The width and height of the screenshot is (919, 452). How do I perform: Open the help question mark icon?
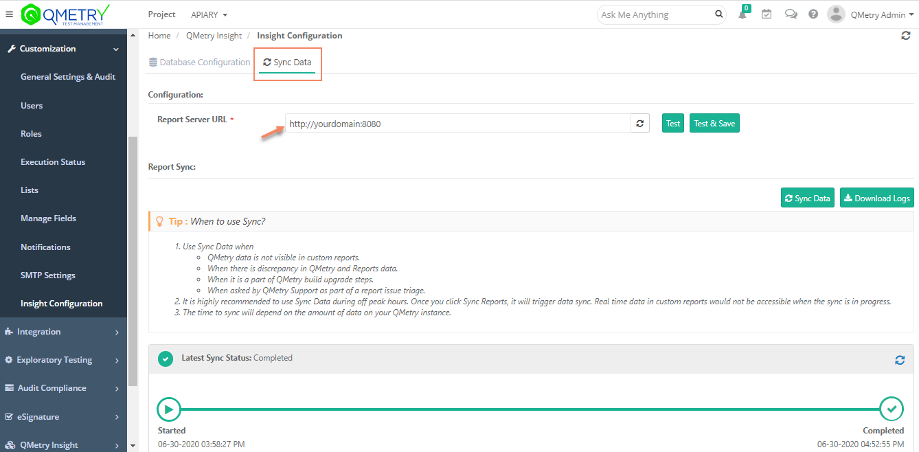813,14
